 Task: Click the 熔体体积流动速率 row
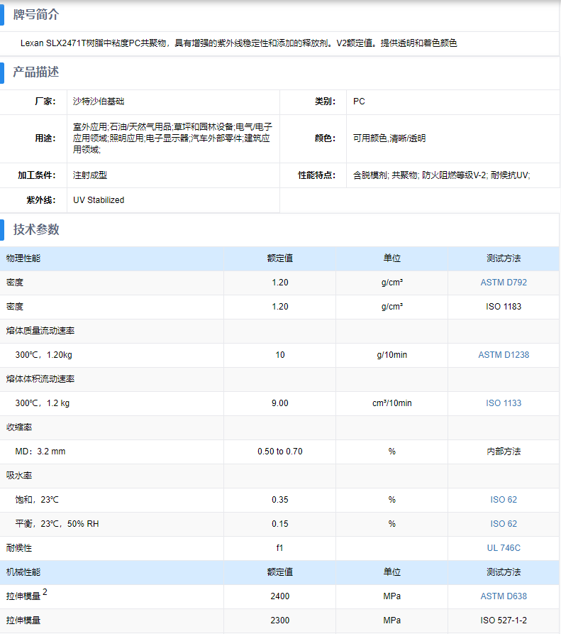click(x=279, y=379)
